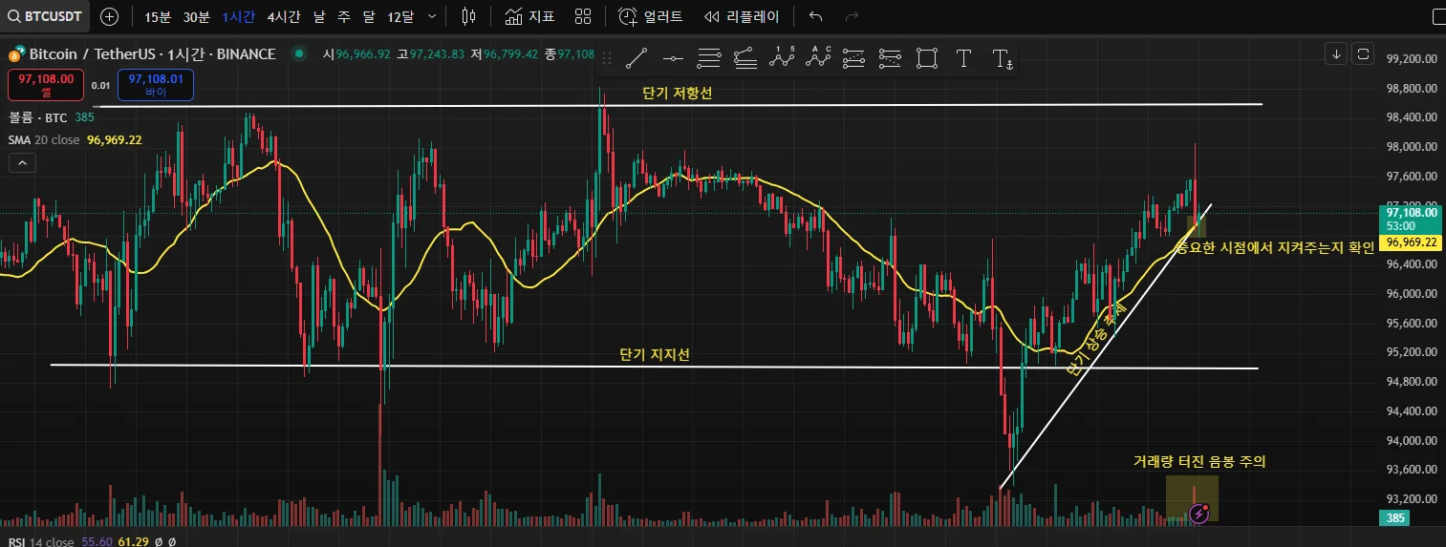Switch to 주 weekly timeframe
1446x547 pixels.
[344, 16]
